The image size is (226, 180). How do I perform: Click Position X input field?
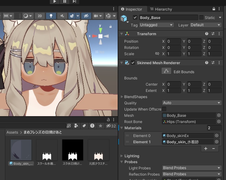(x=174, y=41)
